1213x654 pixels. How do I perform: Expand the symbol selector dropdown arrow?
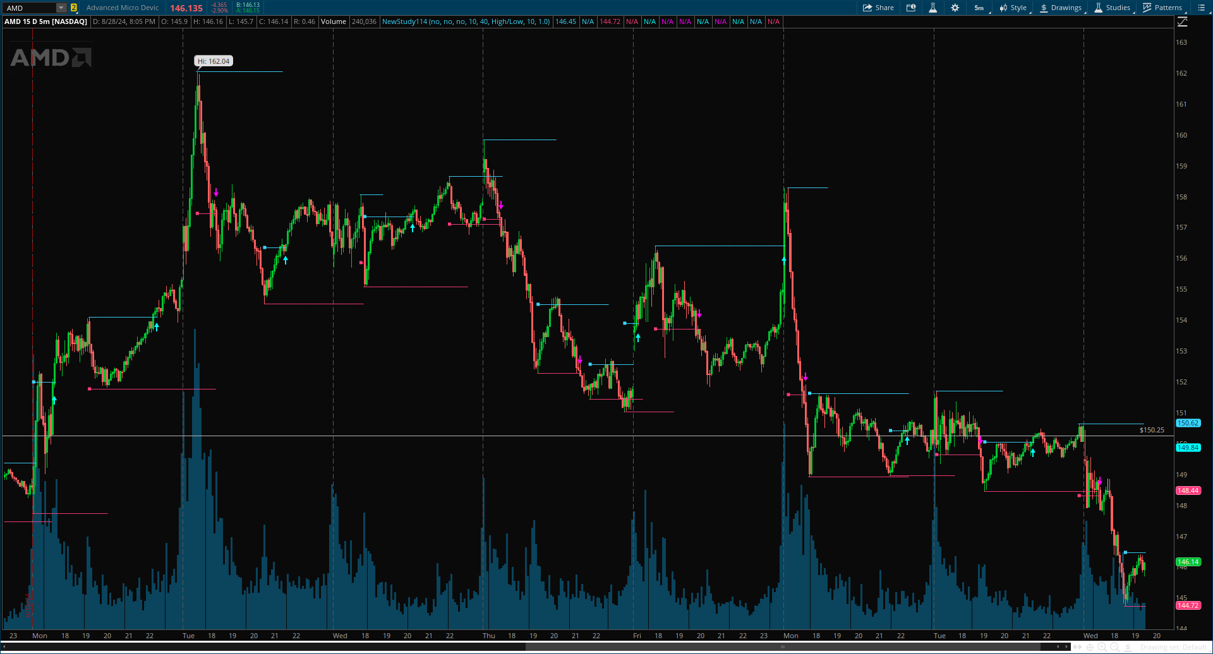pyautogui.click(x=61, y=8)
